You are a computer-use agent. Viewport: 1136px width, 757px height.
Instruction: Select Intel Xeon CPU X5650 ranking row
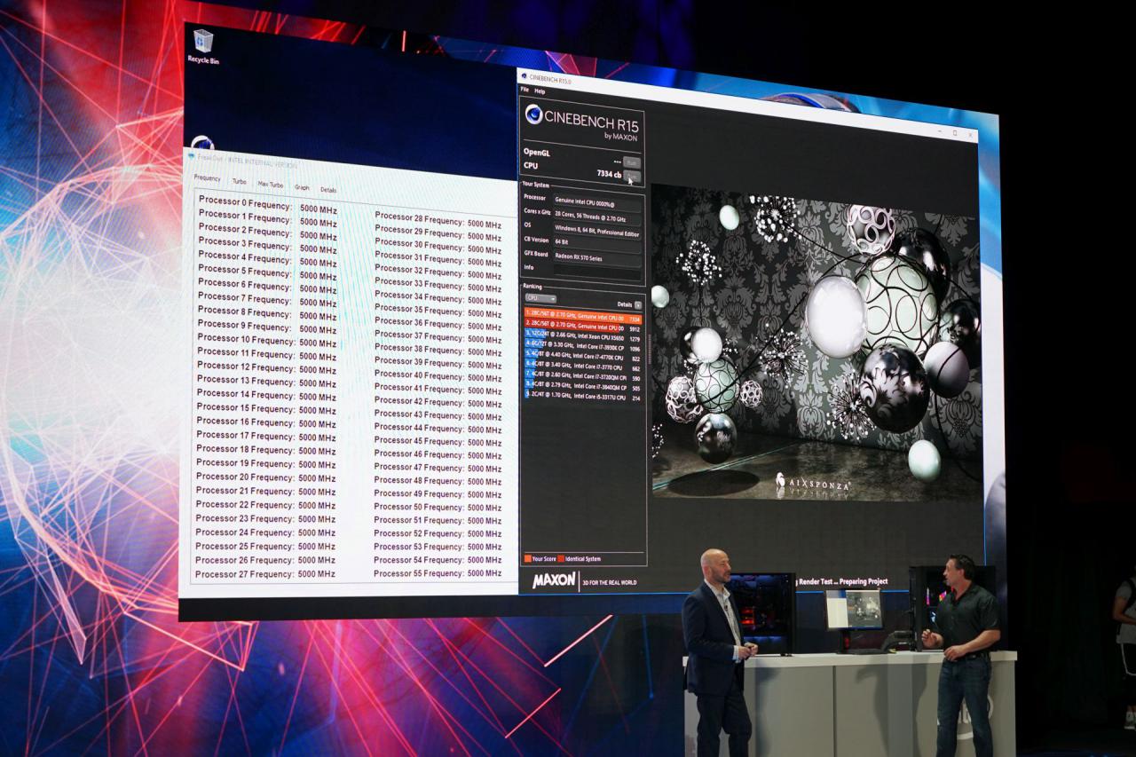(582, 337)
